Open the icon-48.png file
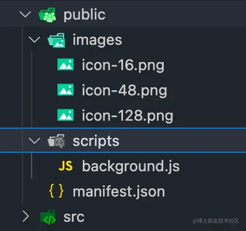Viewport: 246px width, 231px height. [x=125, y=91]
